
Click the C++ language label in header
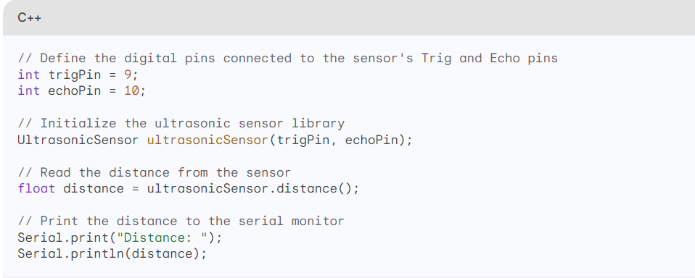(29, 17)
